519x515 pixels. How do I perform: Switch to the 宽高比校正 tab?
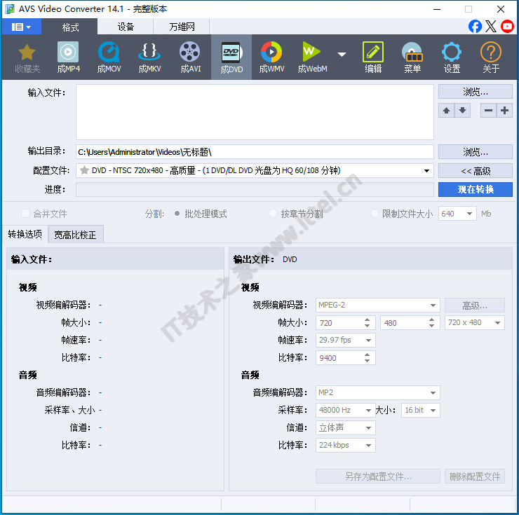[x=76, y=235]
